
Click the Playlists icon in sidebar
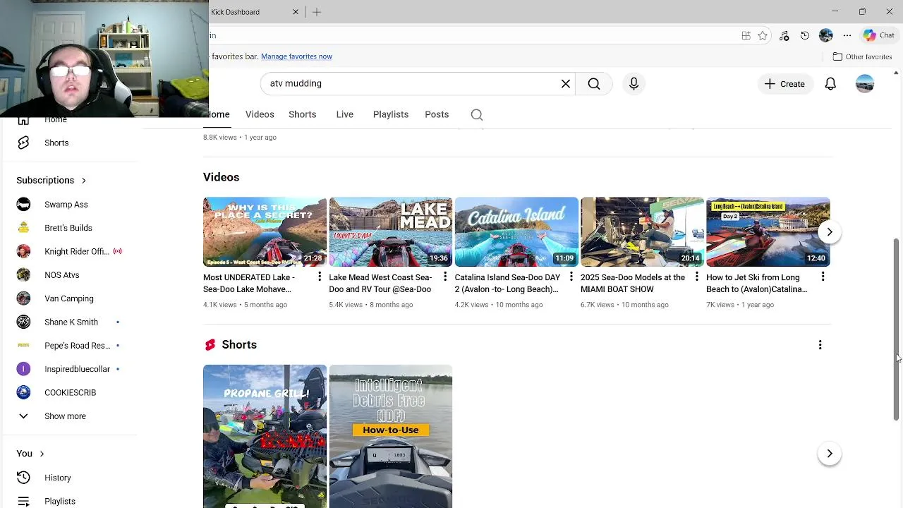(23, 501)
